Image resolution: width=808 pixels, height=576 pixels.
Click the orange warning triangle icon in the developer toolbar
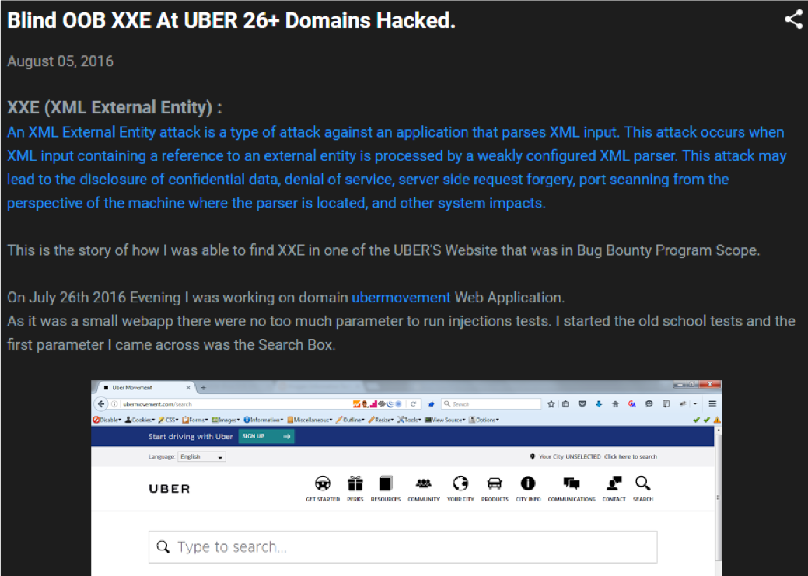tap(717, 420)
